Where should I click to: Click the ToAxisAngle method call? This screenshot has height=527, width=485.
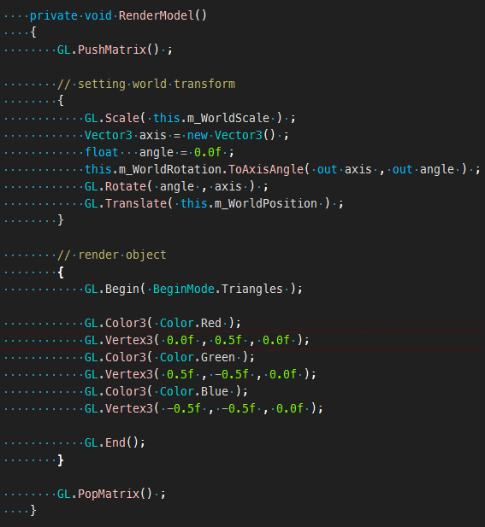pos(266,169)
